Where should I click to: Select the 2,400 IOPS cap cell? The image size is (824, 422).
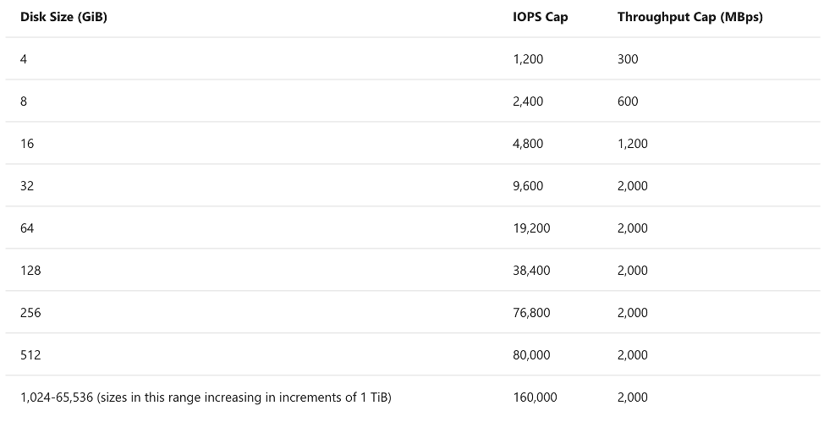(528, 101)
